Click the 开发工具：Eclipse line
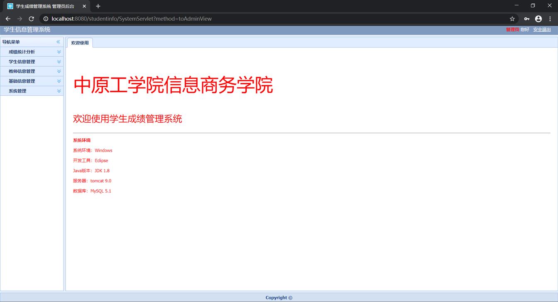 click(91, 160)
